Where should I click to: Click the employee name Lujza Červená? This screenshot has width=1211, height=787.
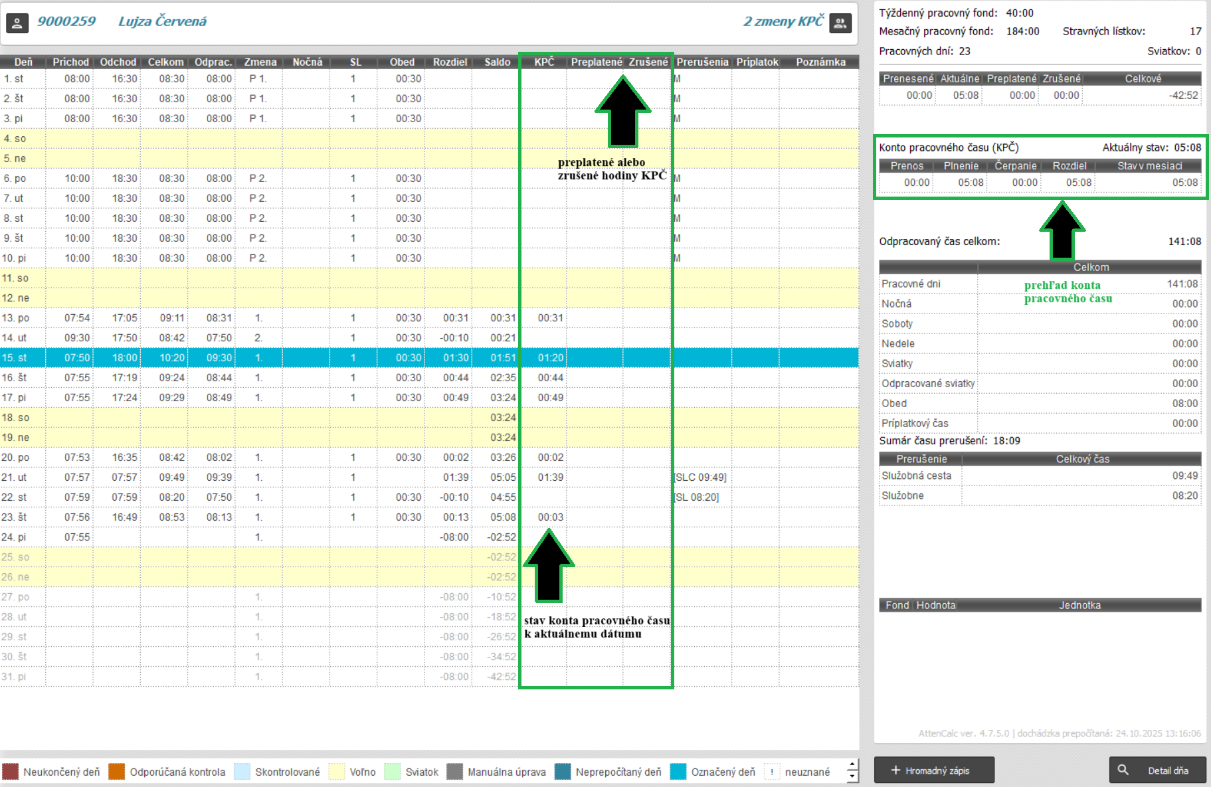pyautogui.click(x=162, y=21)
